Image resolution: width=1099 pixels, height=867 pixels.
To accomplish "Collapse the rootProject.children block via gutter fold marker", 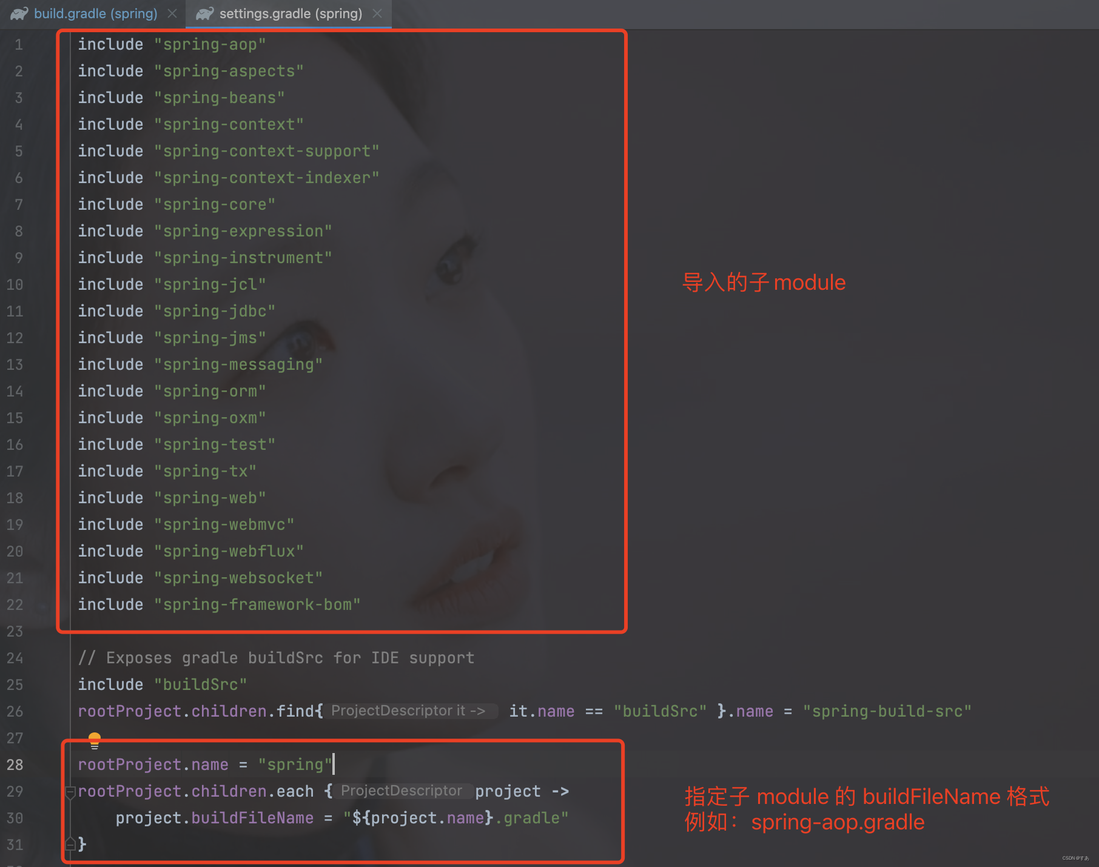I will [x=70, y=791].
